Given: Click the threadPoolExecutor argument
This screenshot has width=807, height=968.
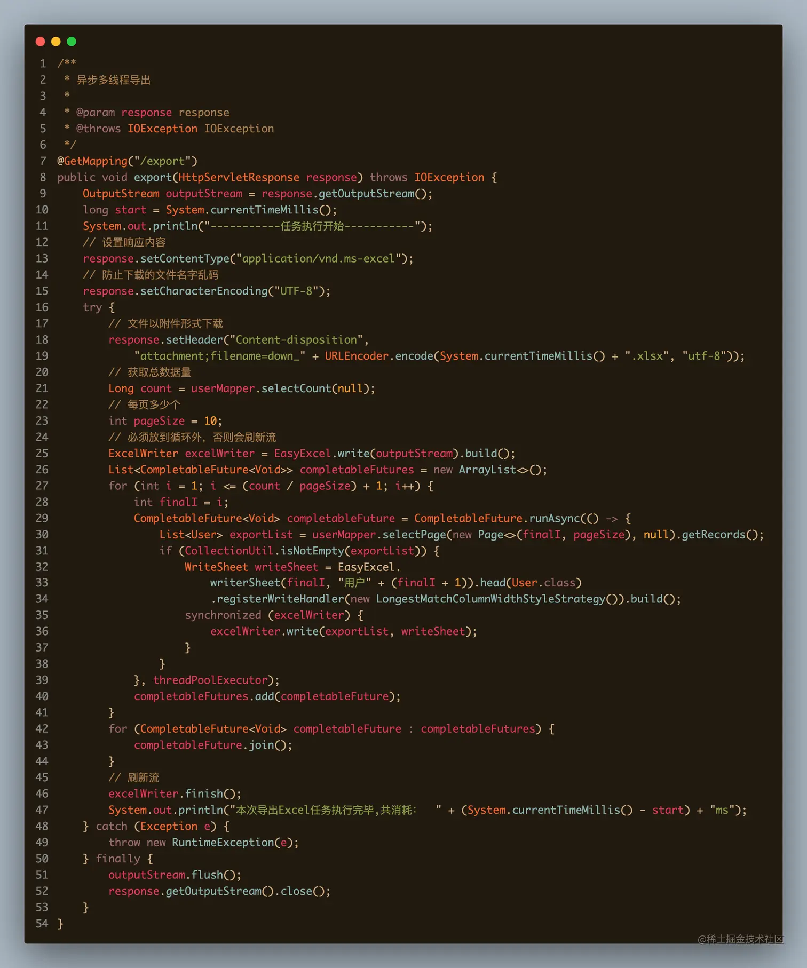Looking at the screenshot, I should coord(210,680).
